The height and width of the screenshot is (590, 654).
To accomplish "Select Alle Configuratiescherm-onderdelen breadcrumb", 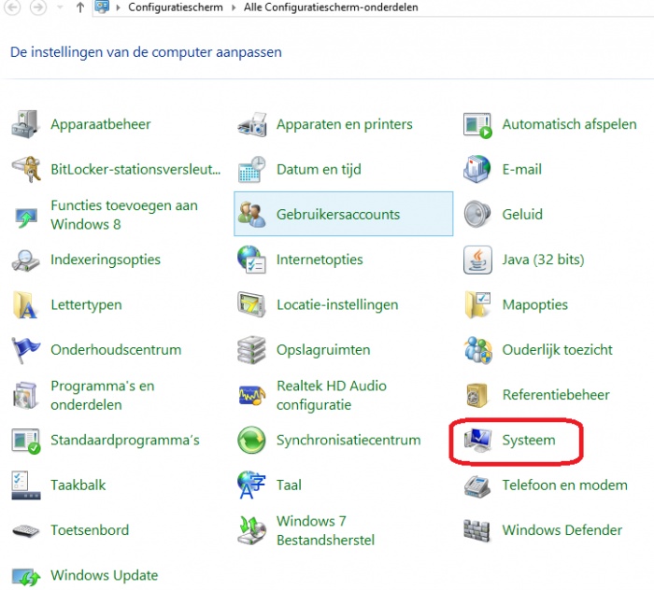I will pos(331,7).
